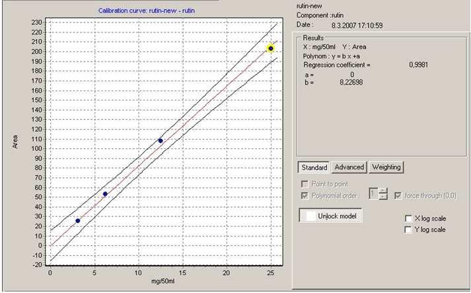Click the mg/50ml x-axis label
Viewport: 471px width, 293px height.
coord(163,282)
